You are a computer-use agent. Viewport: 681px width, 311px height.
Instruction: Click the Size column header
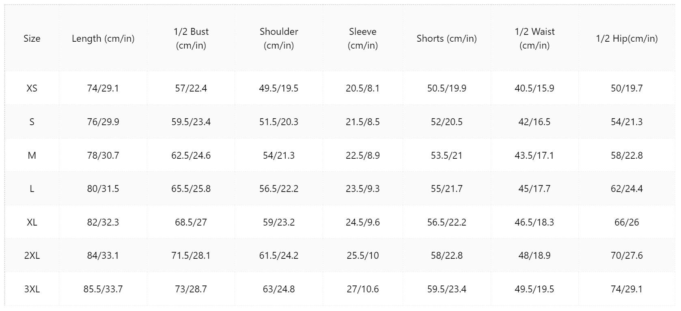click(32, 38)
